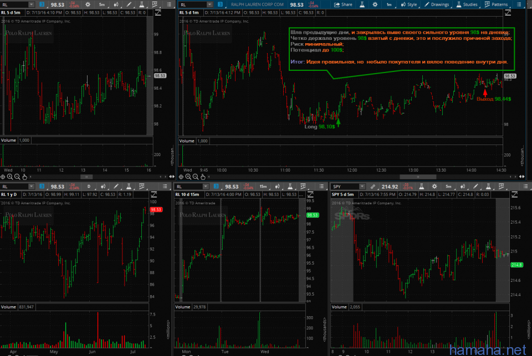Click the Share button on the main chart
This screenshot has width=532, height=356.
(343, 4)
